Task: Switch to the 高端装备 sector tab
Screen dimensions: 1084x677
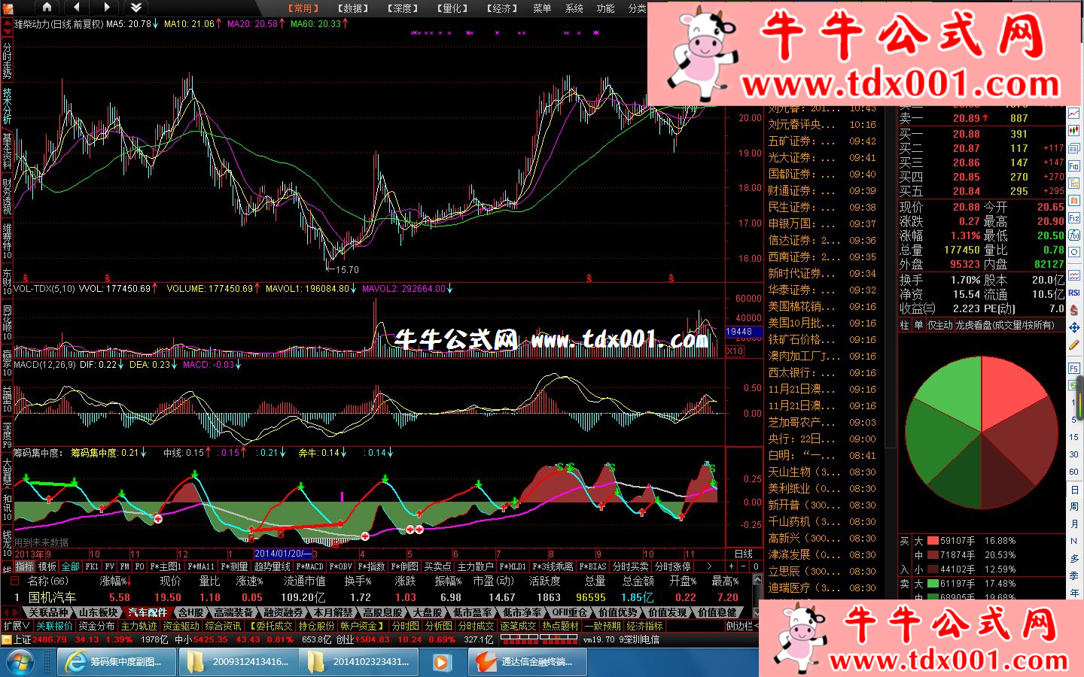Action: (233, 612)
